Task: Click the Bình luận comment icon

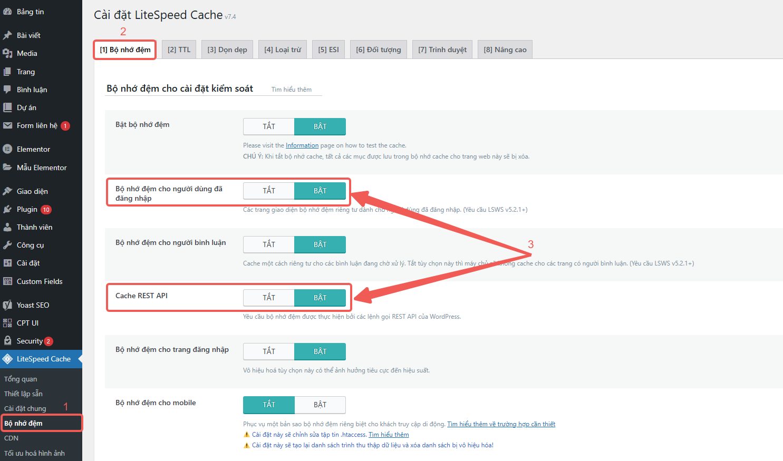Action: (x=7, y=90)
